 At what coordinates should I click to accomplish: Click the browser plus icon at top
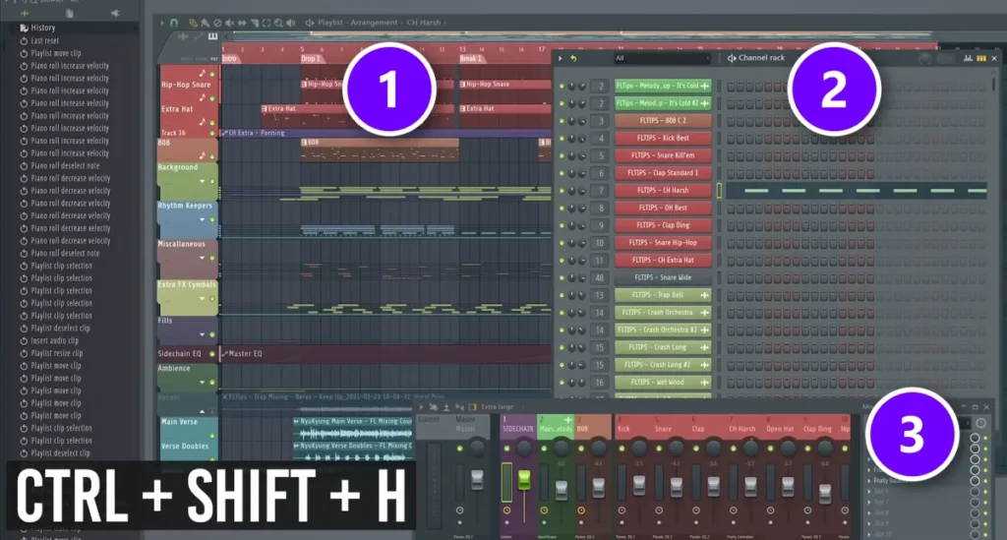(x=25, y=13)
